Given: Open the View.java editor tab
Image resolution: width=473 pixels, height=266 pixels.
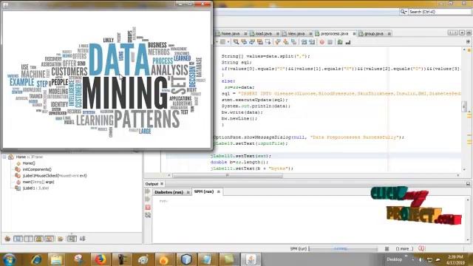Looking at the screenshot, I should pos(296,34).
